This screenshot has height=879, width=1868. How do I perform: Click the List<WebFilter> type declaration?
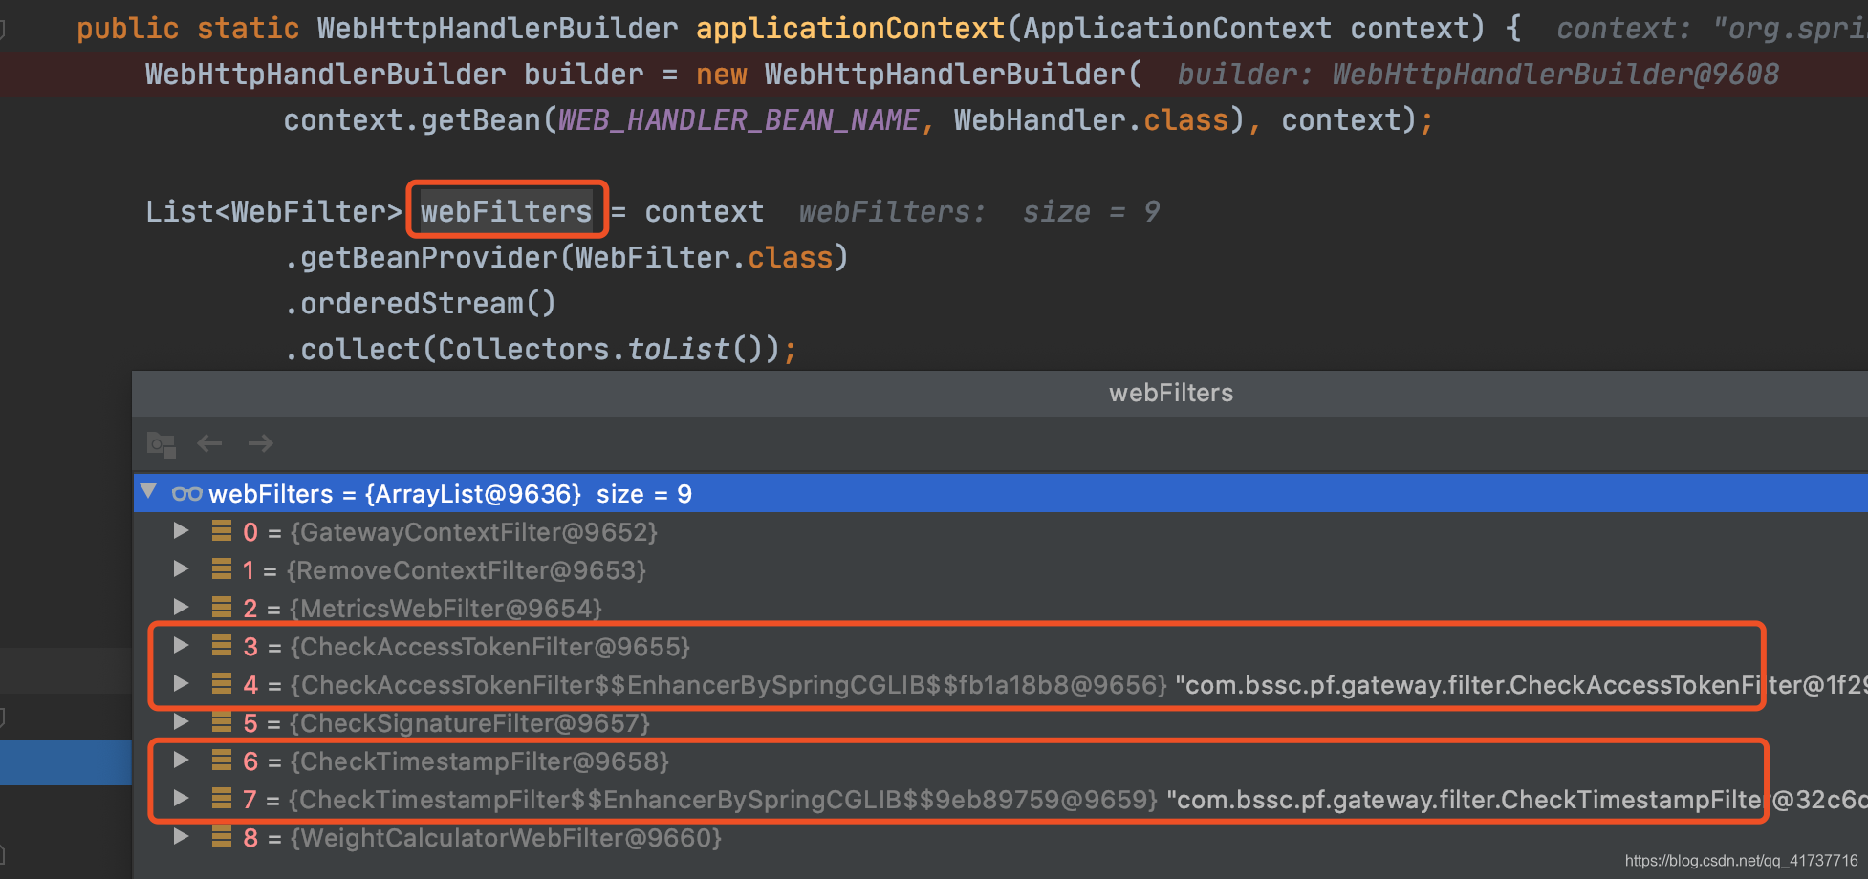pos(273,212)
